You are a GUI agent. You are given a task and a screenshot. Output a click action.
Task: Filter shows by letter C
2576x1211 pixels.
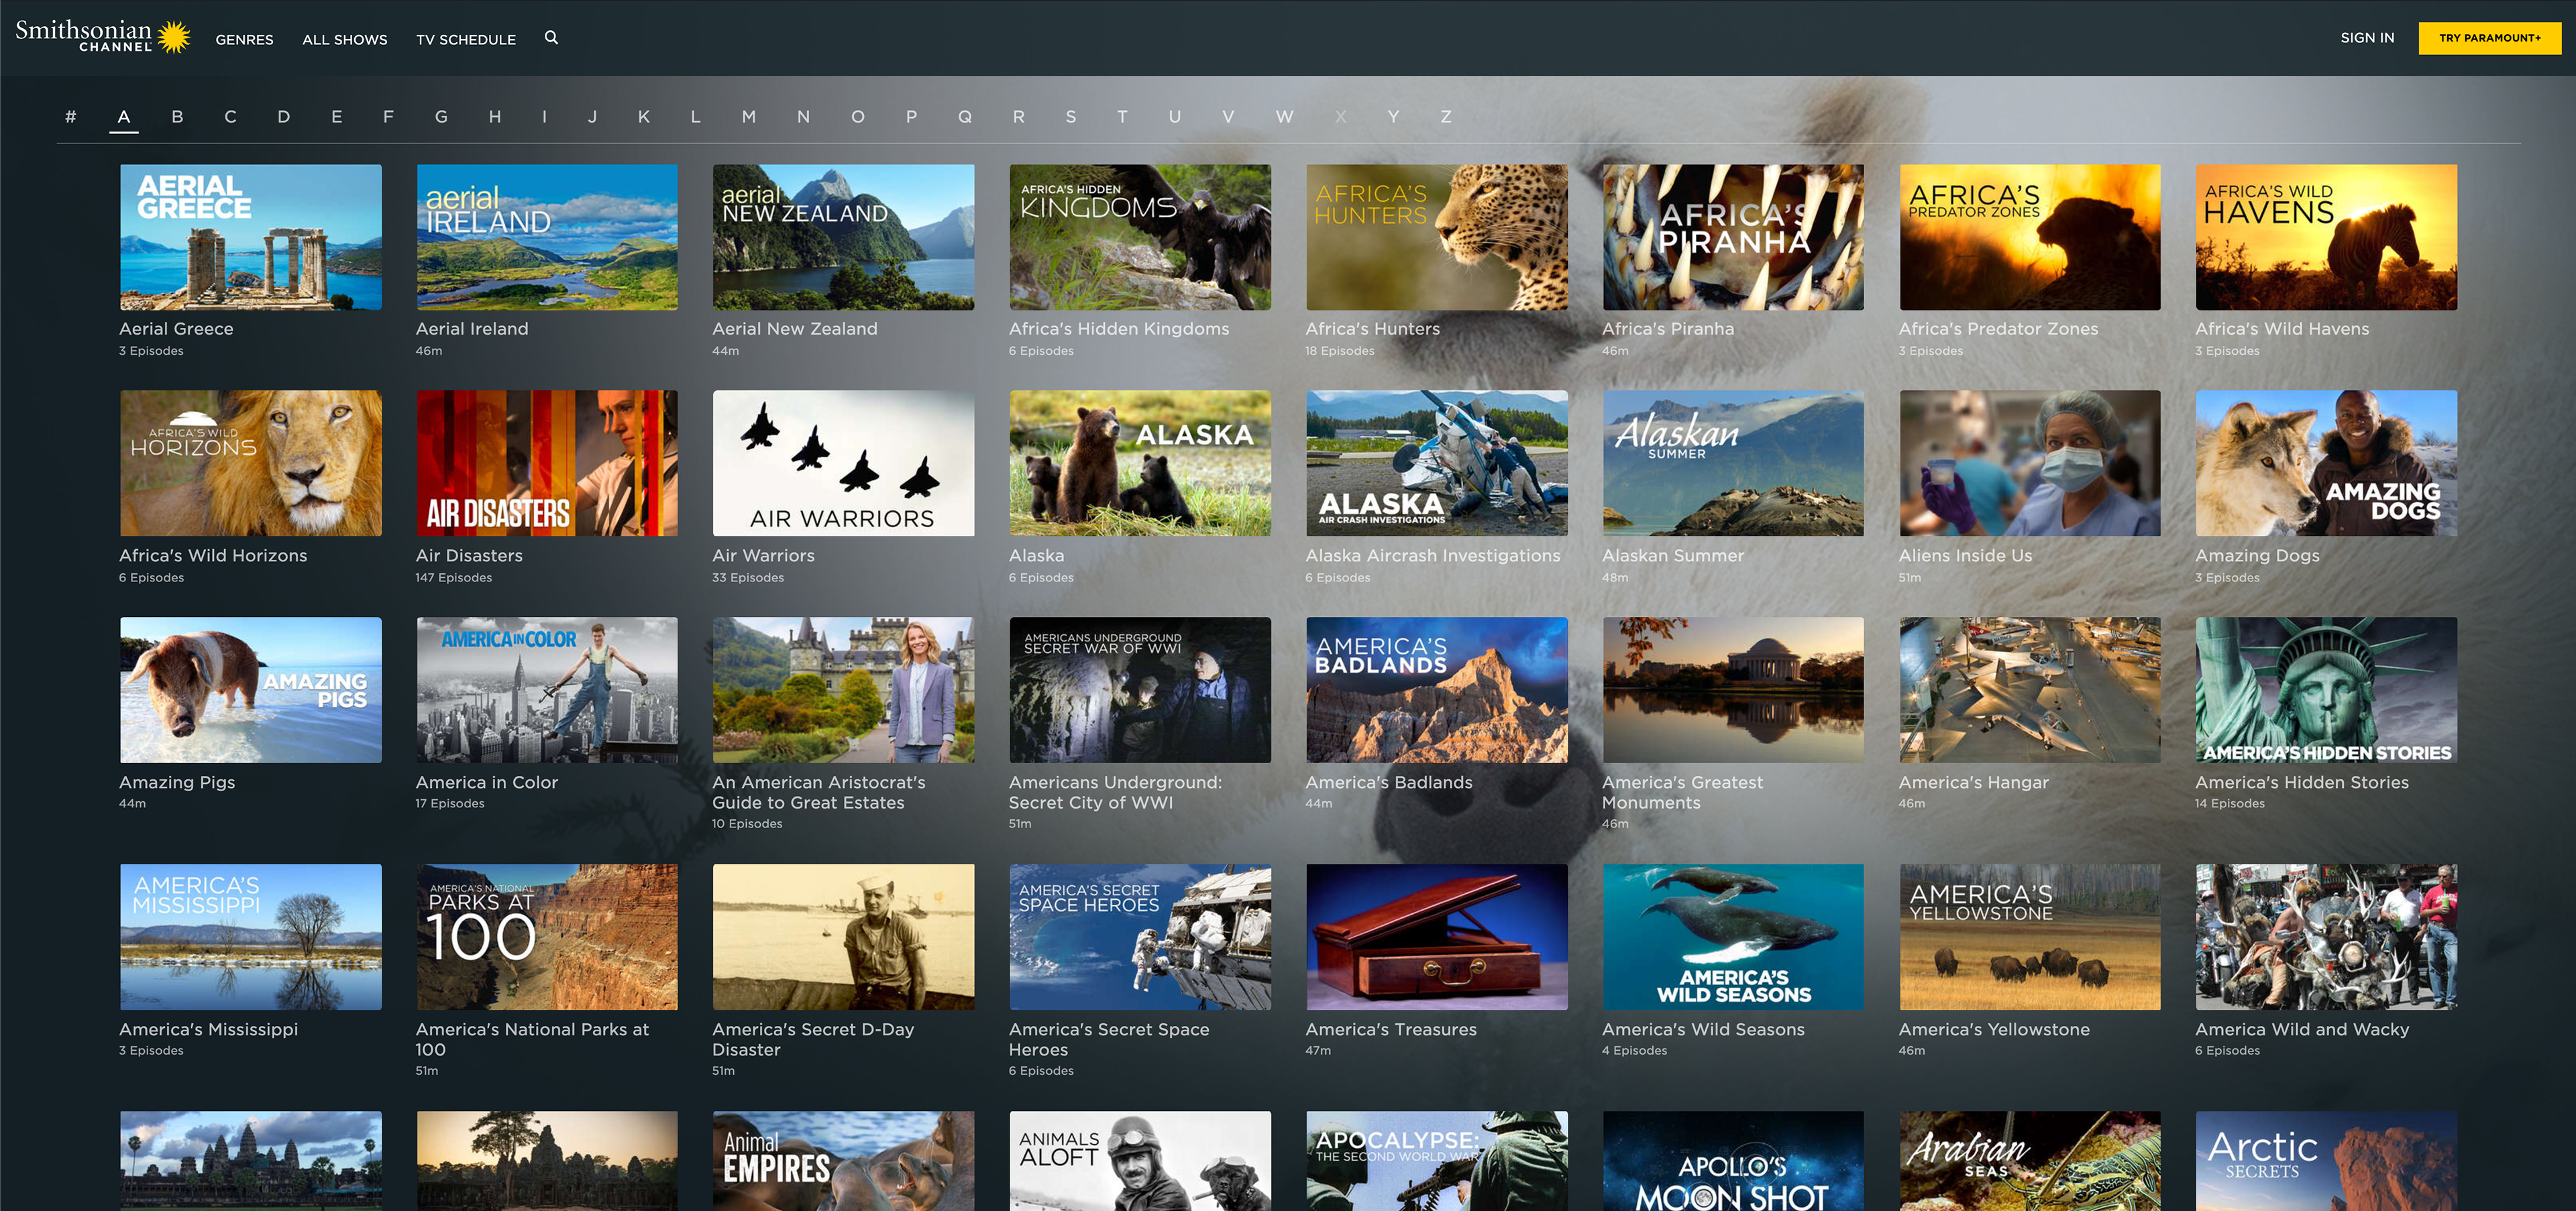(x=230, y=117)
